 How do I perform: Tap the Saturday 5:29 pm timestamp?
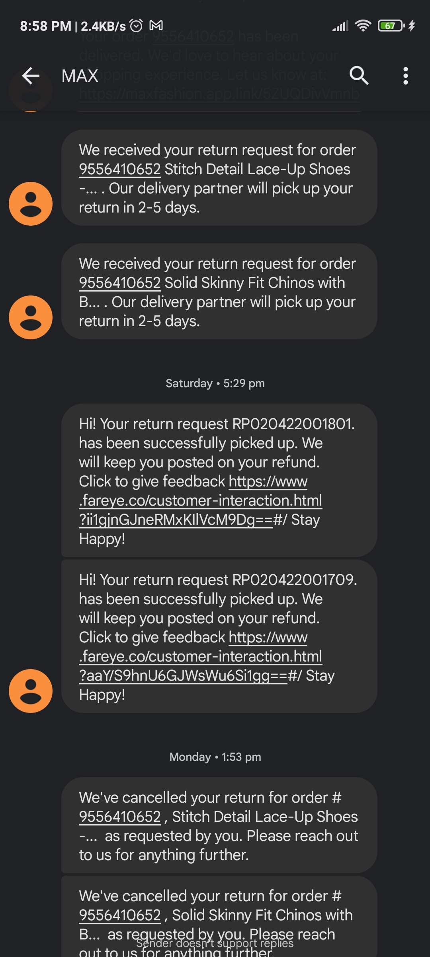pyautogui.click(x=215, y=384)
